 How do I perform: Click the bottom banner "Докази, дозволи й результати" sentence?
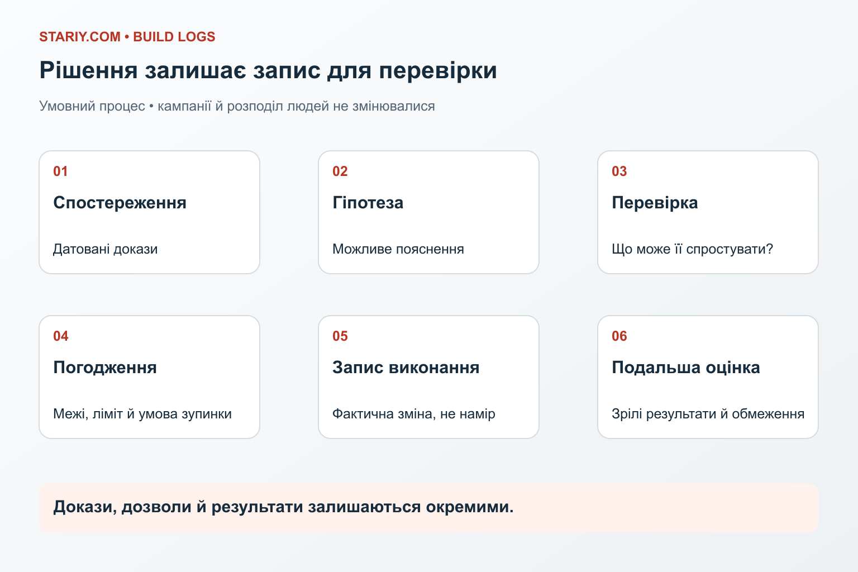[x=283, y=507]
